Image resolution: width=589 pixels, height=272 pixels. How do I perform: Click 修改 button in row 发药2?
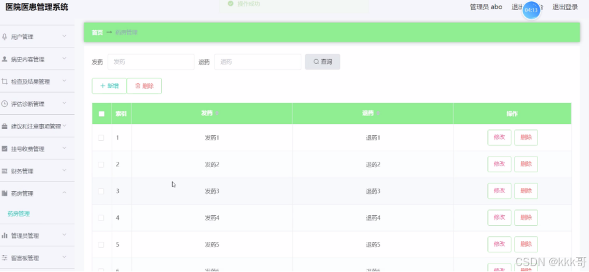point(499,164)
